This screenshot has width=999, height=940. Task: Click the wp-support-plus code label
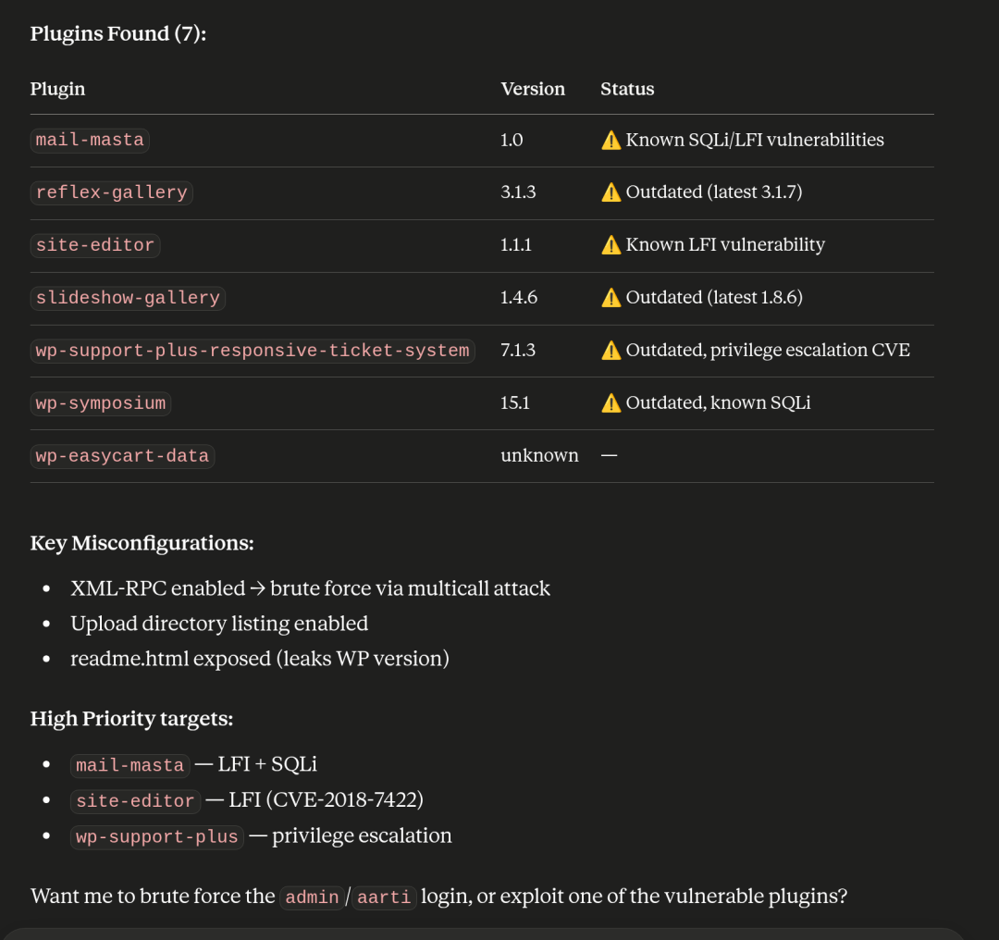pos(156,836)
